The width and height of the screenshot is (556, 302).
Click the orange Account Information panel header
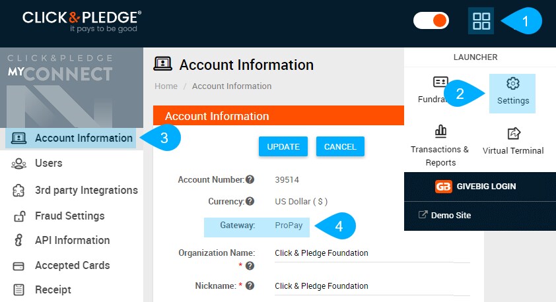point(279,115)
